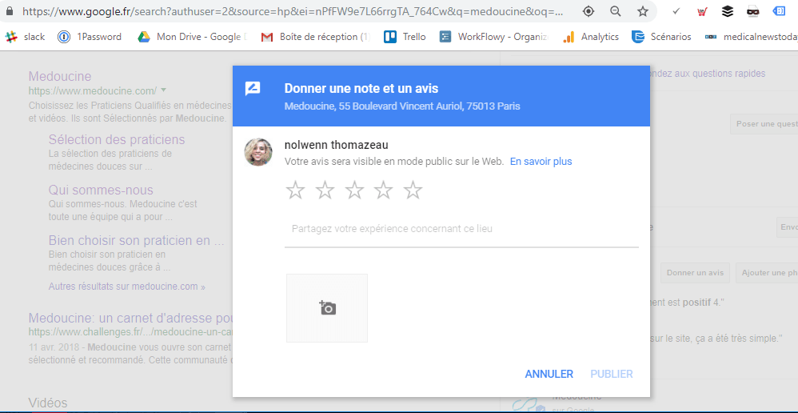
Task: Open the Sélection des praticiens sitelink
Action: 117,139
